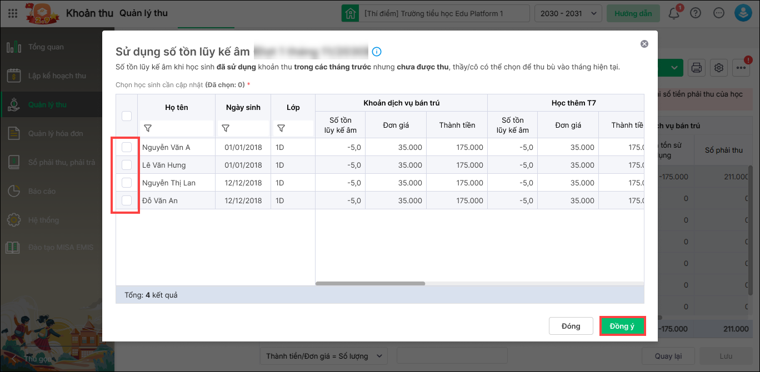Screen dimensions: 760x372
Task: Click the info icon beside dialog title
Action: (377, 52)
